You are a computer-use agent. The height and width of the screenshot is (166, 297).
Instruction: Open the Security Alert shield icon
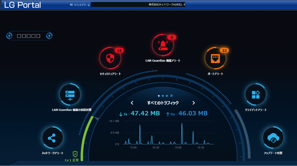point(110,58)
